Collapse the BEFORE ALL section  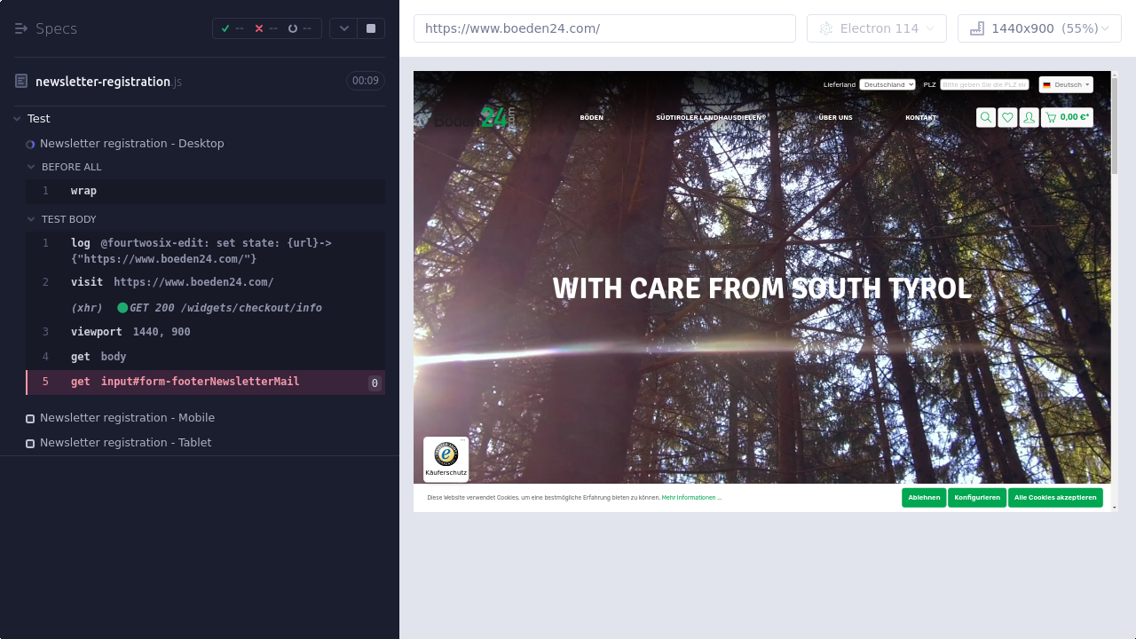pos(32,167)
